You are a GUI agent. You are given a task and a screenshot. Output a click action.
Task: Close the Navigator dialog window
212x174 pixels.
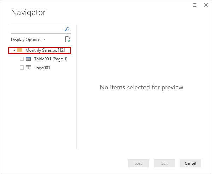coord(206,5)
